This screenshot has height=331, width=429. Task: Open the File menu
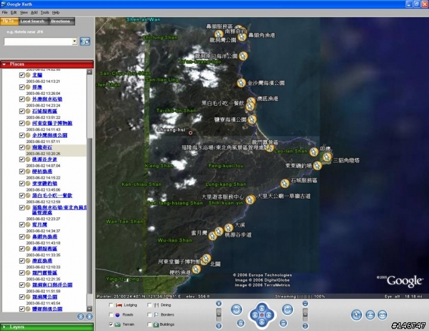coord(5,13)
